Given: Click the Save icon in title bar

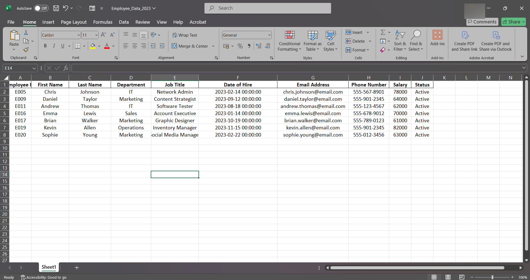Looking at the screenshot, I should 56,8.
